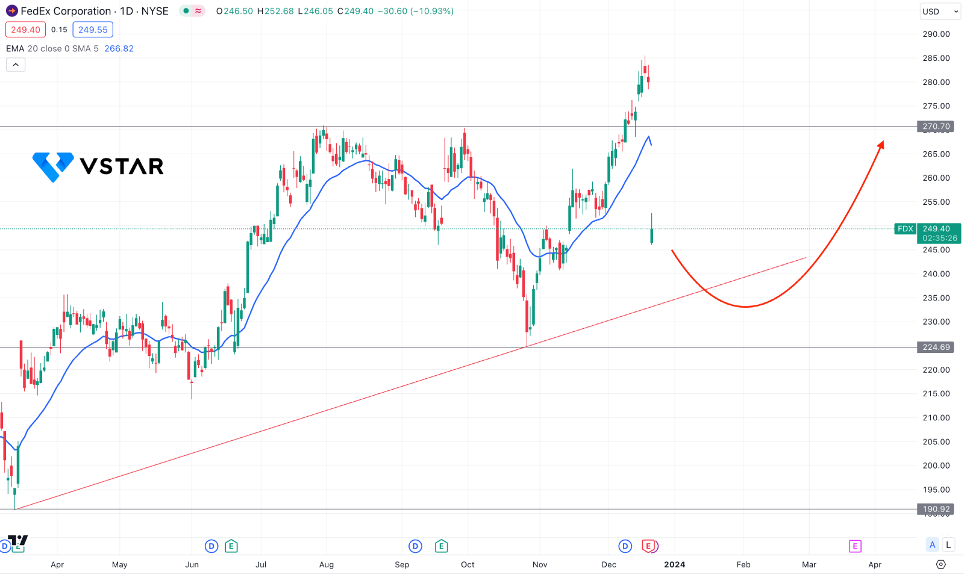Click the low value L246.05

click(316, 11)
